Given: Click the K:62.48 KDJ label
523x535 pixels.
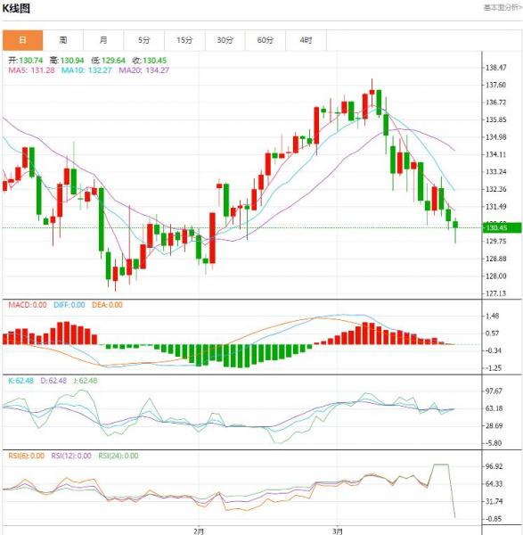Looking at the screenshot, I should [x=20, y=381].
